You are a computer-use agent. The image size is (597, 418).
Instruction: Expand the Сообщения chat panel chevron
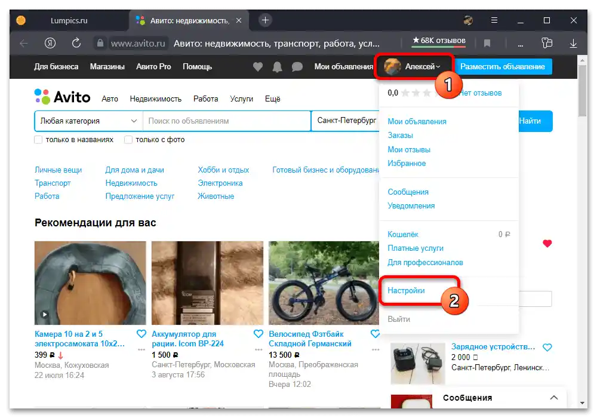[554, 398]
